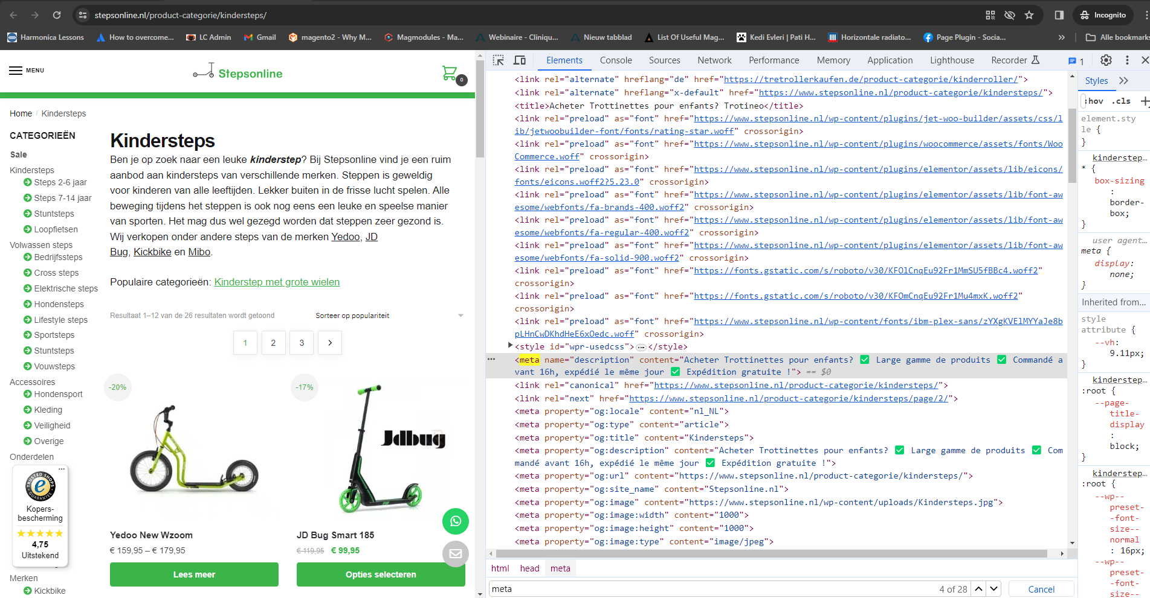This screenshot has height=598, width=1150.
Task: Open the Network tab
Action: [714, 60]
